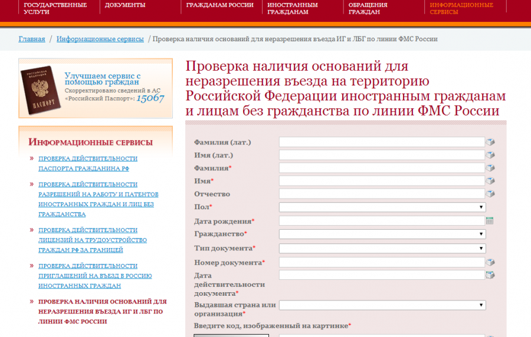Open Информационные сервисы breadcrumb link
The image size is (531, 337).
point(100,39)
